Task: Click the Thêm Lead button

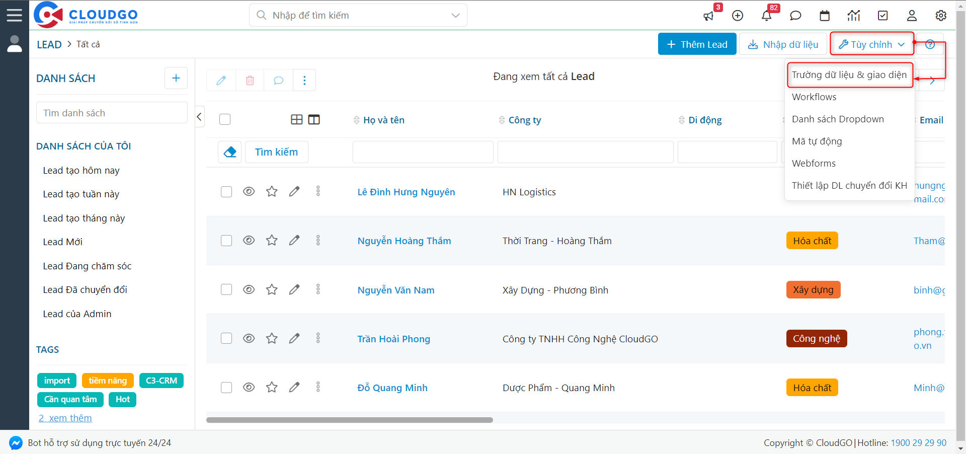Action: coord(697,44)
